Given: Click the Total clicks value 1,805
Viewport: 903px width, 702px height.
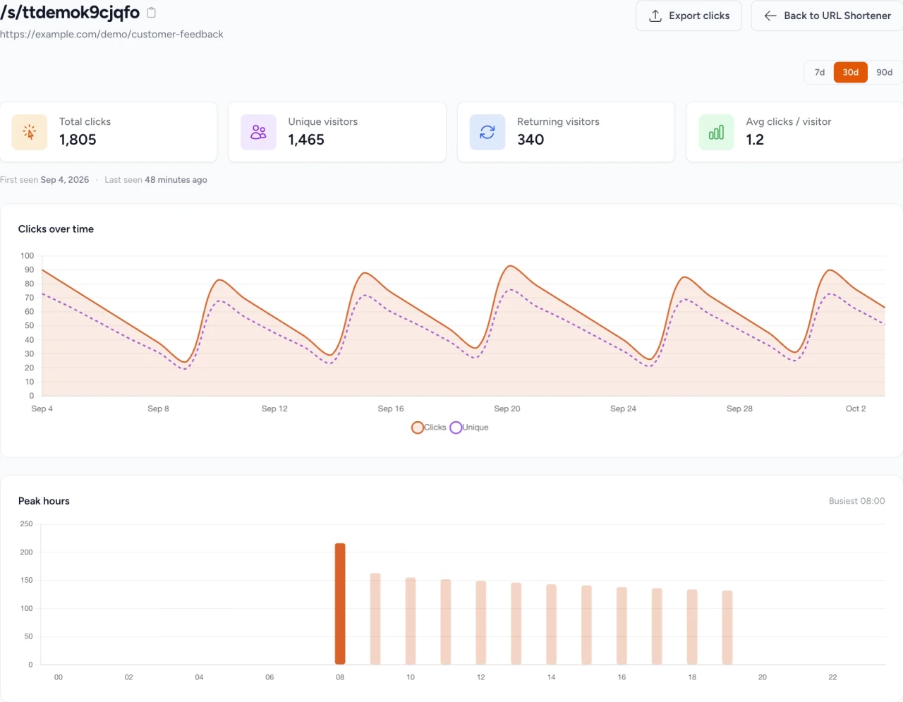Looking at the screenshot, I should pyautogui.click(x=78, y=140).
